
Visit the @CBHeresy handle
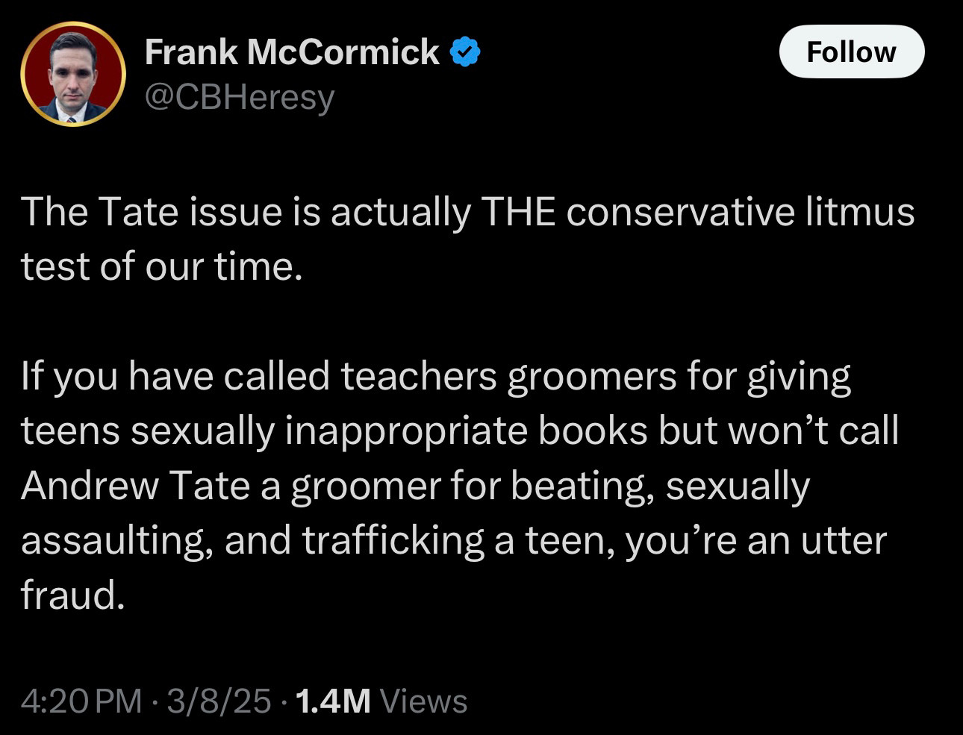point(239,97)
